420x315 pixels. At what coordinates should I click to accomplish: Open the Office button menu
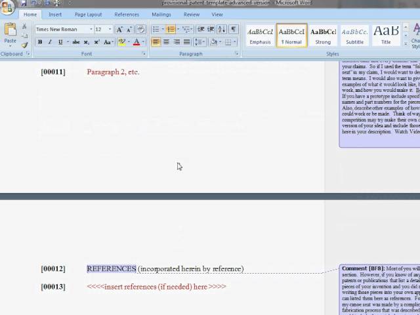7,7
